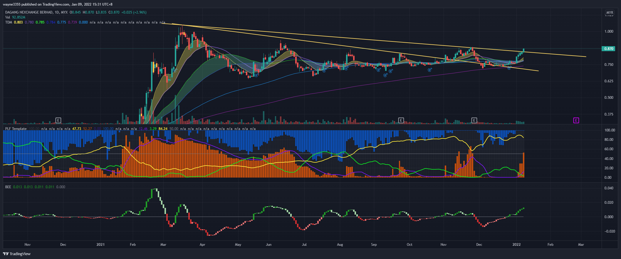621x259 pixels.
Task: Click the 0.625 price axis label
Action: [x=609, y=81]
